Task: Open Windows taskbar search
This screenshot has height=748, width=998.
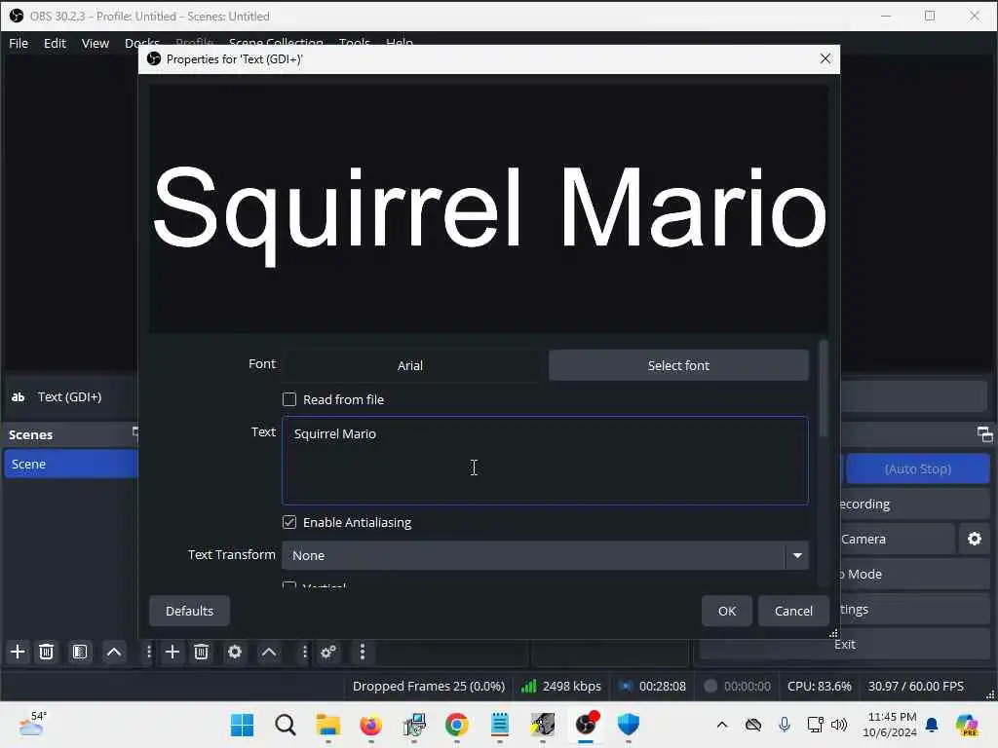Action: (x=286, y=725)
